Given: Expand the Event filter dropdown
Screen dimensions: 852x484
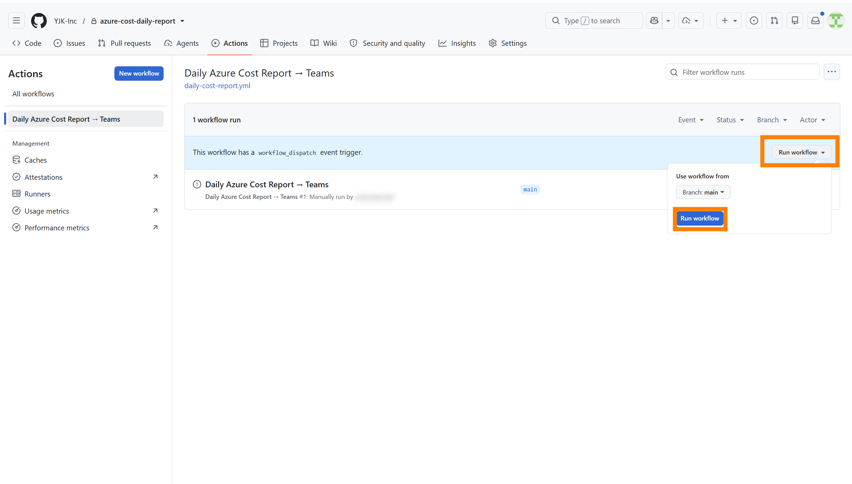Looking at the screenshot, I should coord(691,120).
